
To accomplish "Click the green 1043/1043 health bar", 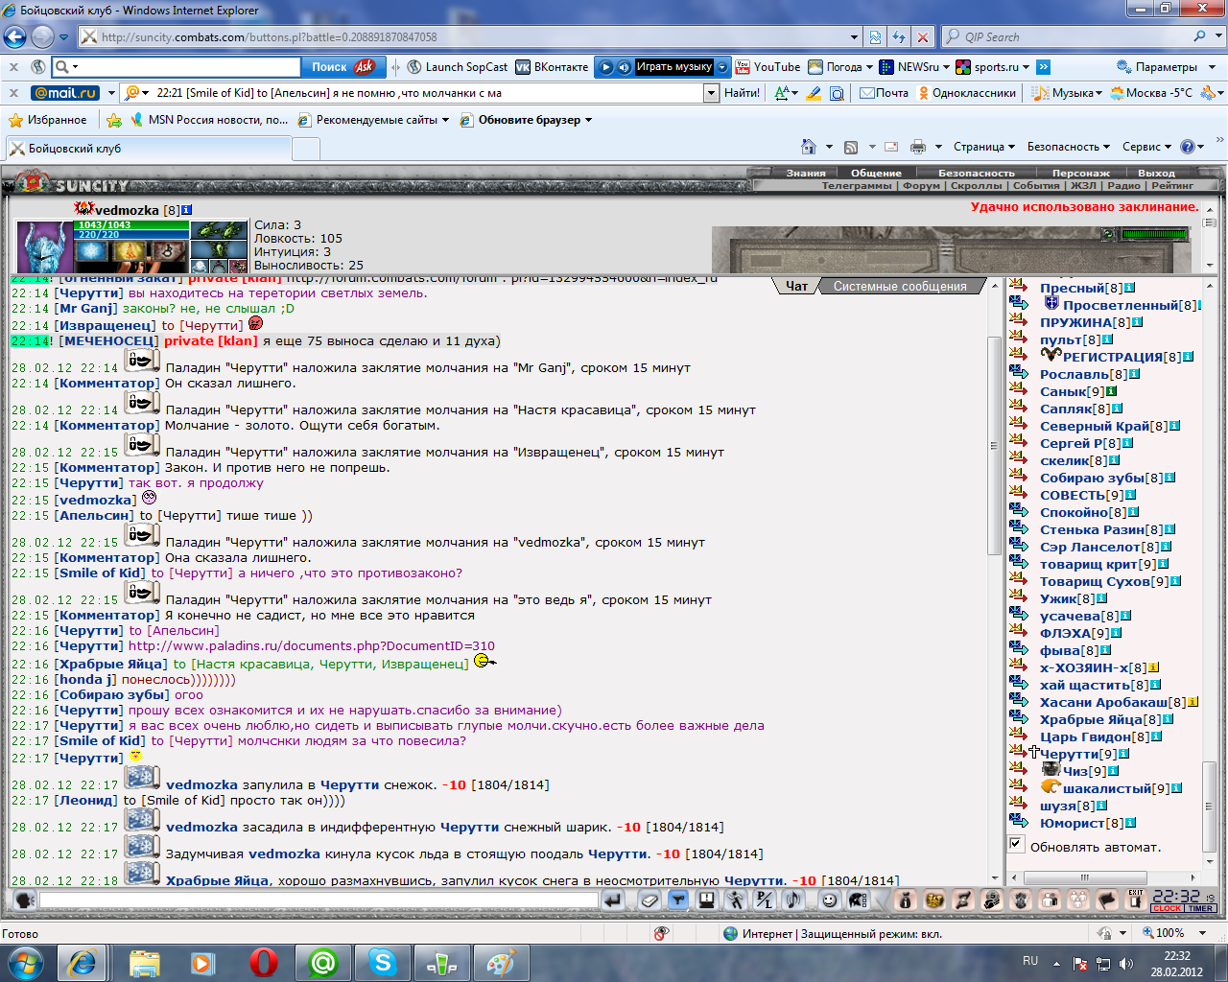I will tap(130, 224).
